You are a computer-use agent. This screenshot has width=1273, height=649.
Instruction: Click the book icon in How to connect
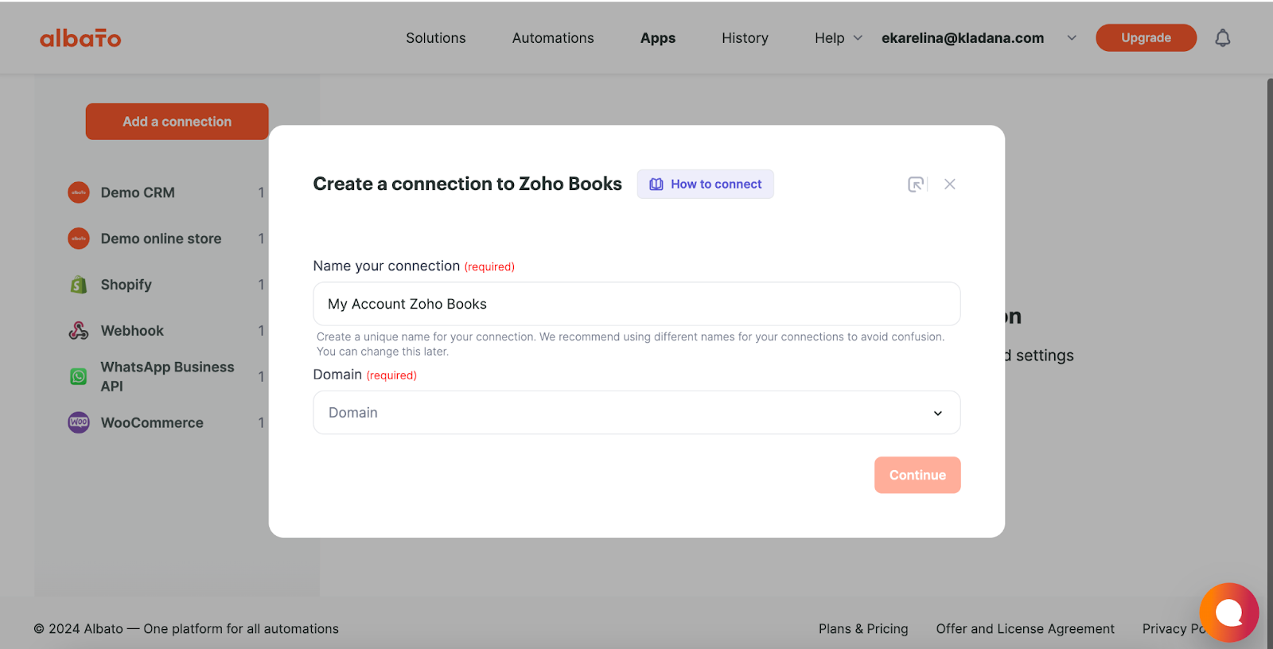[x=656, y=185]
